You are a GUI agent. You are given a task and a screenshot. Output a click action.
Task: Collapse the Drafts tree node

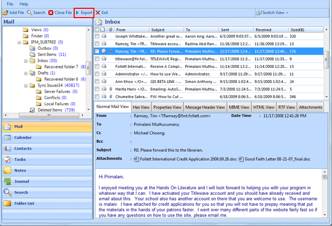26,74
